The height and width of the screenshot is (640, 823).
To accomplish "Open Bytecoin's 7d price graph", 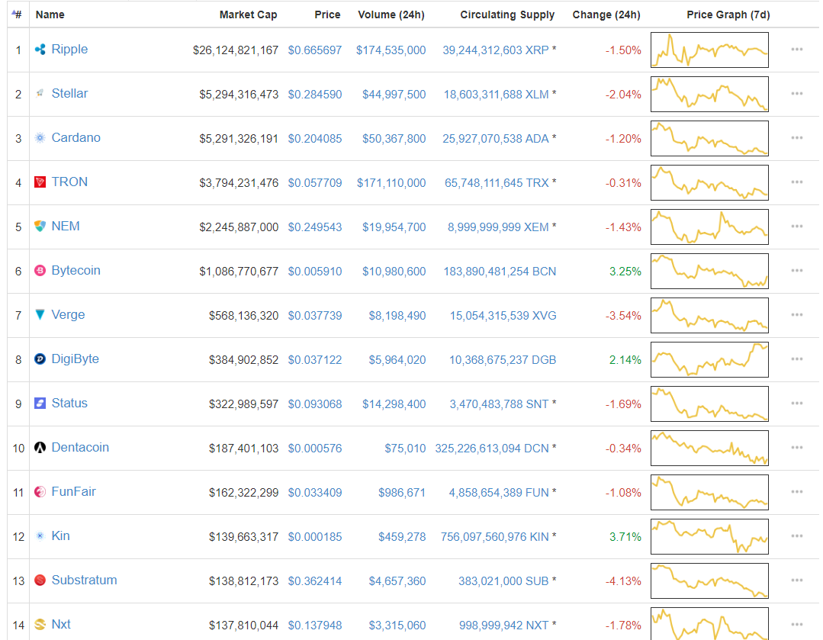I will pyautogui.click(x=709, y=271).
